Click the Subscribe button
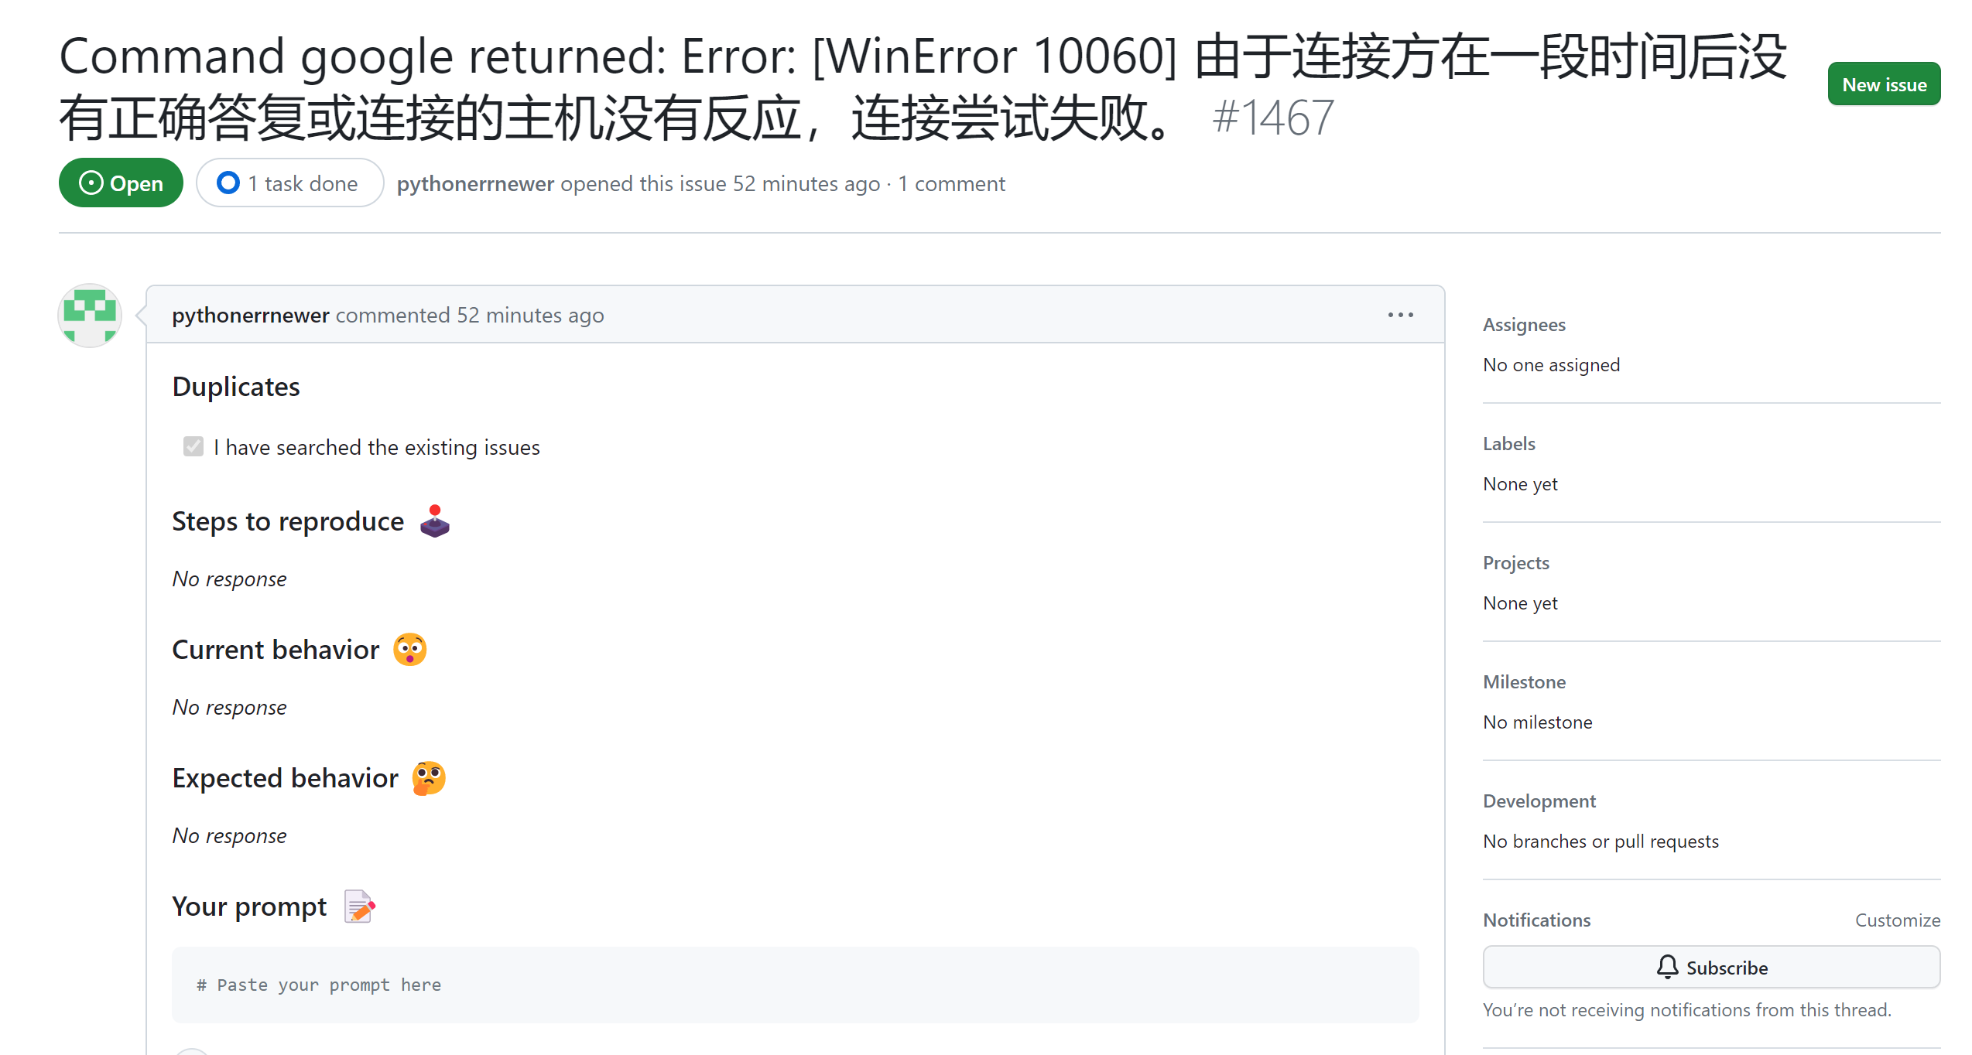The width and height of the screenshot is (1972, 1055). pyautogui.click(x=1710, y=966)
